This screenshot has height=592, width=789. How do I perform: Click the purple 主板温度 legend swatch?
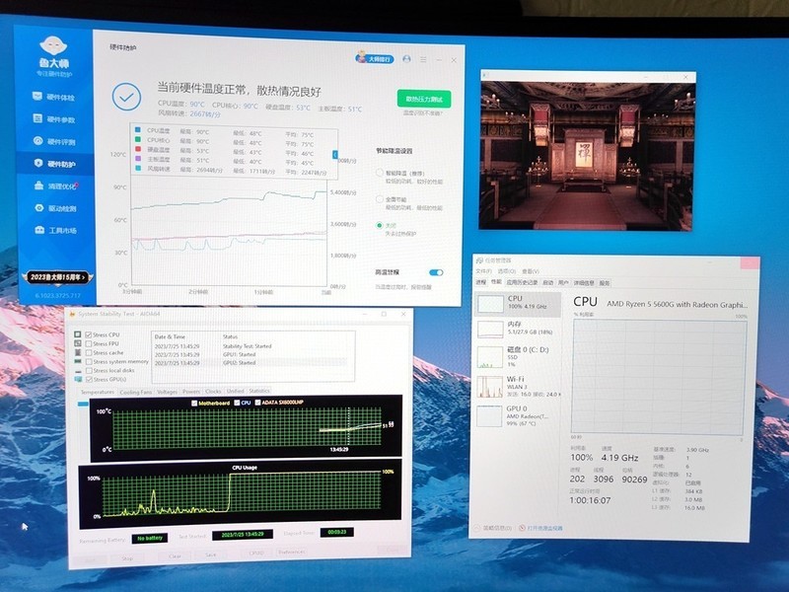coord(137,159)
